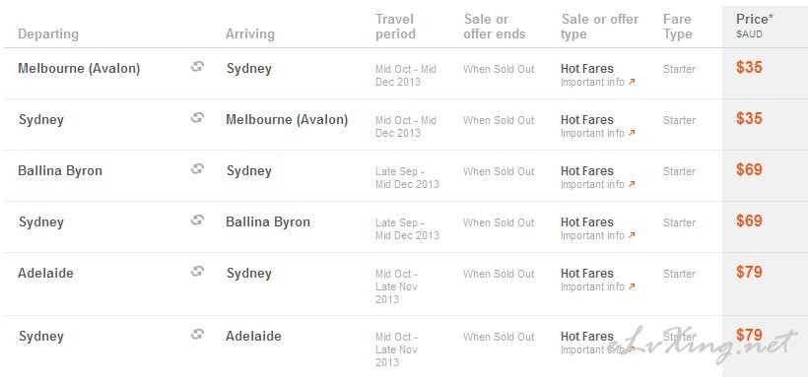Sort by the Price column header
The image size is (808, 377).
point(755,20)
